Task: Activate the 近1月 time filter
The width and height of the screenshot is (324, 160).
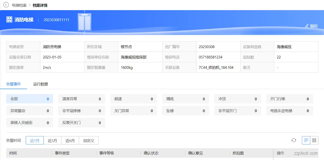Action: pos(35,140)
